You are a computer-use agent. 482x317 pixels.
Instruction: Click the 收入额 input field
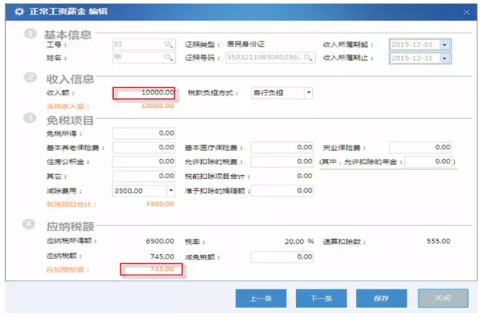[144, 93]
